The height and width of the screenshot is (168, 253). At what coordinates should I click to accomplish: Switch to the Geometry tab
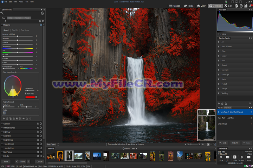click(x=18, y=18)
